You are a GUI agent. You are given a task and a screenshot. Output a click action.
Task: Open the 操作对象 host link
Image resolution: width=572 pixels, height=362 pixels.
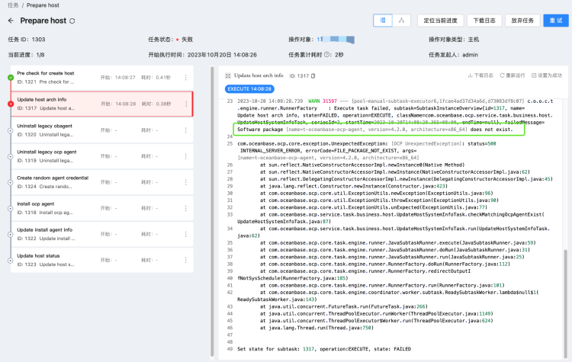coord(336,39)
